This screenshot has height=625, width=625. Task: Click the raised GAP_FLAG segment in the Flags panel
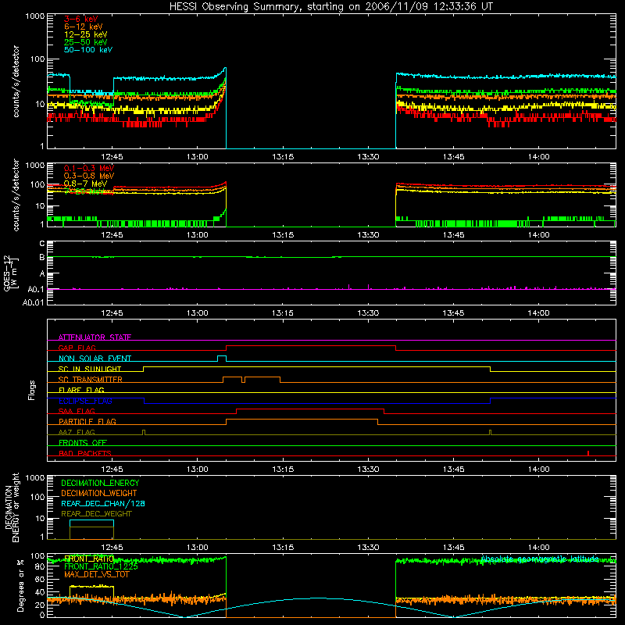(311, 346)
